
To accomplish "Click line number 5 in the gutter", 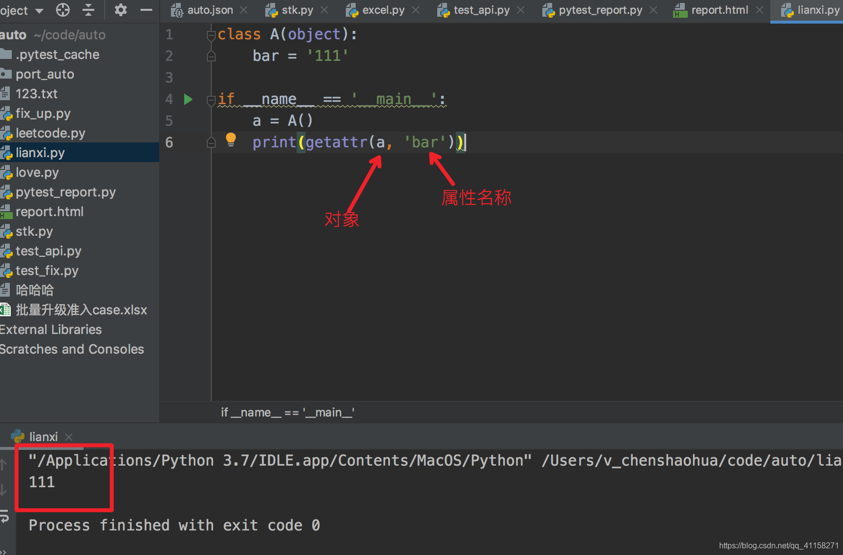I will (x=169, y=121).
